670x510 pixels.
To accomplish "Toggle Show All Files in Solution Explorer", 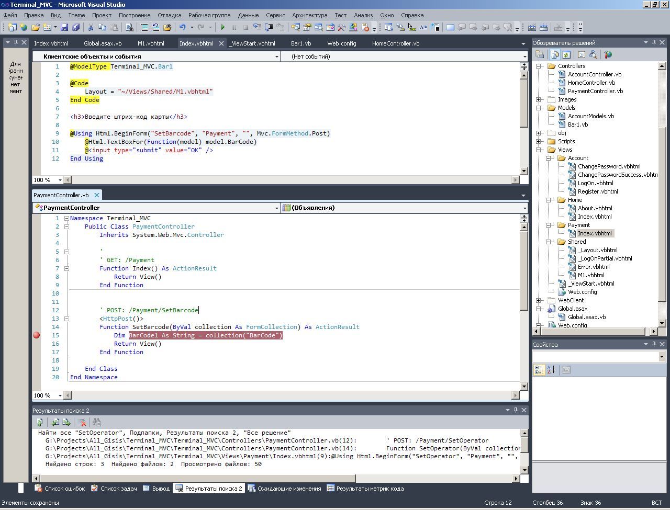I will [x=554, y=54].
